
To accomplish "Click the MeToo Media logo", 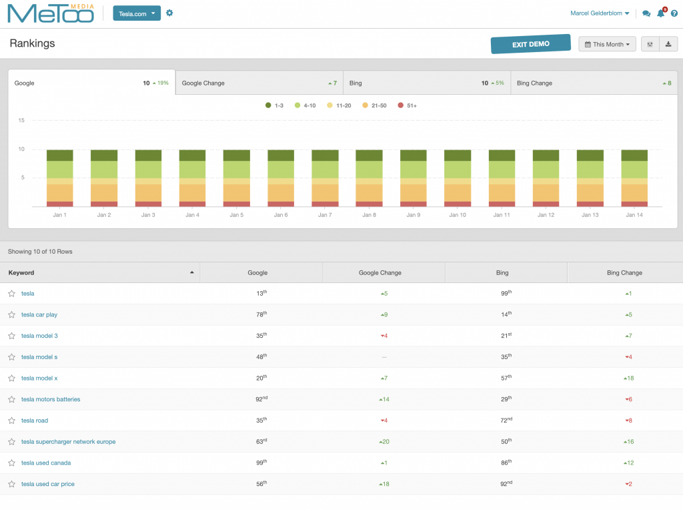I will [x=51, y=13].
